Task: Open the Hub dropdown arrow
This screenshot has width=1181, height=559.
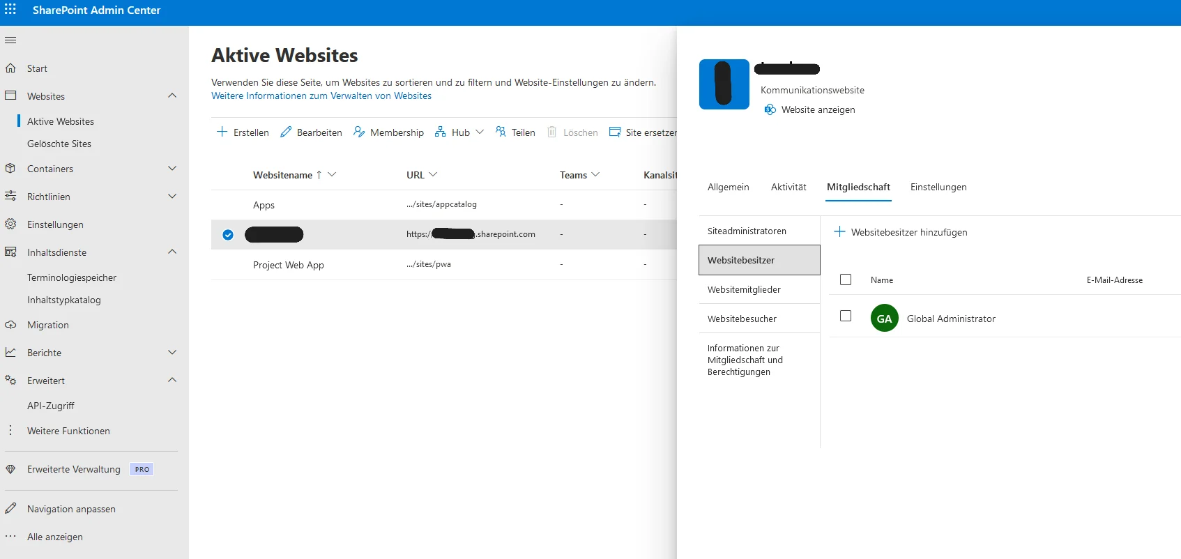Action: tap(480, 132)
